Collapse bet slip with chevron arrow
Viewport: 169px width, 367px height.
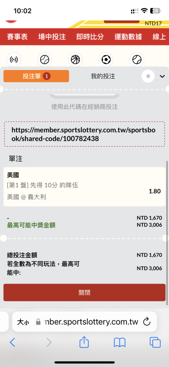[x=162, y=76]
